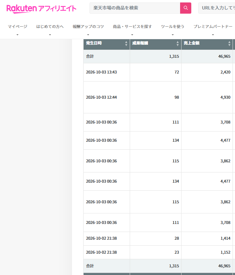
Task: Open the 報酬アップのコツ menu
Action: [88, 27]
